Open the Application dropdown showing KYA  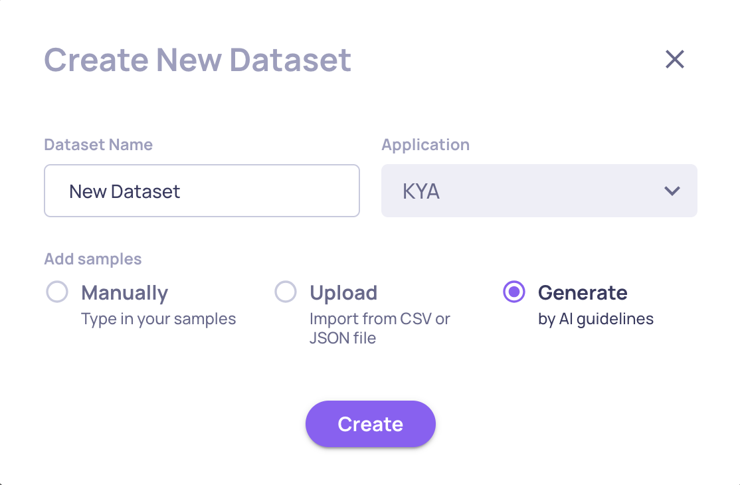tap(539, 191)
